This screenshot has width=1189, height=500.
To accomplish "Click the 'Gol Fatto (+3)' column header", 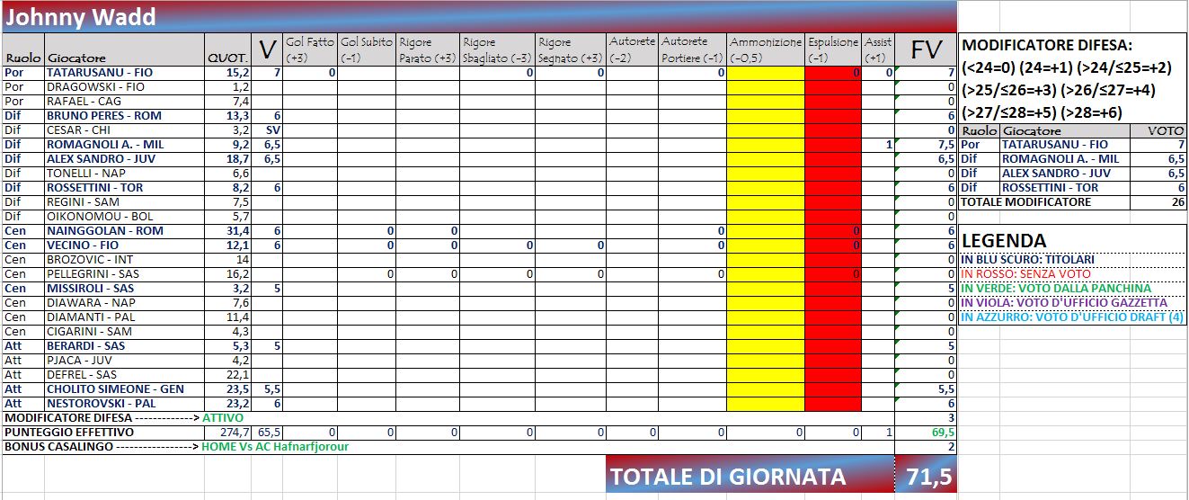I will click(310, 49).
